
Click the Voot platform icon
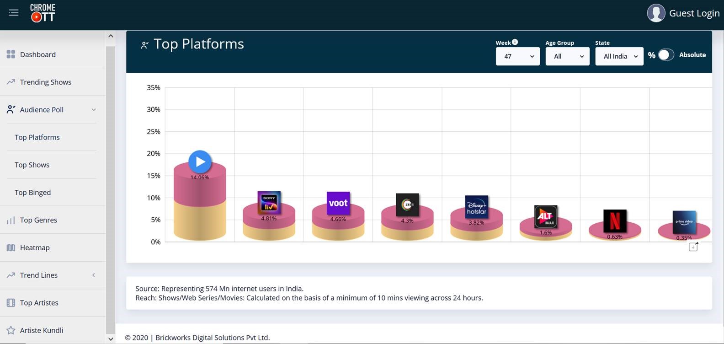tap(338, 203)
